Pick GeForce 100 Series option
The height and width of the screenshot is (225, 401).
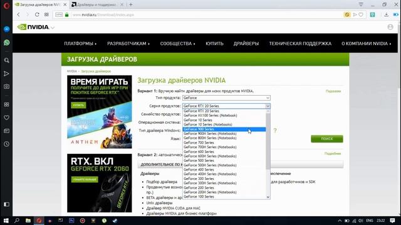click(224, 197)
